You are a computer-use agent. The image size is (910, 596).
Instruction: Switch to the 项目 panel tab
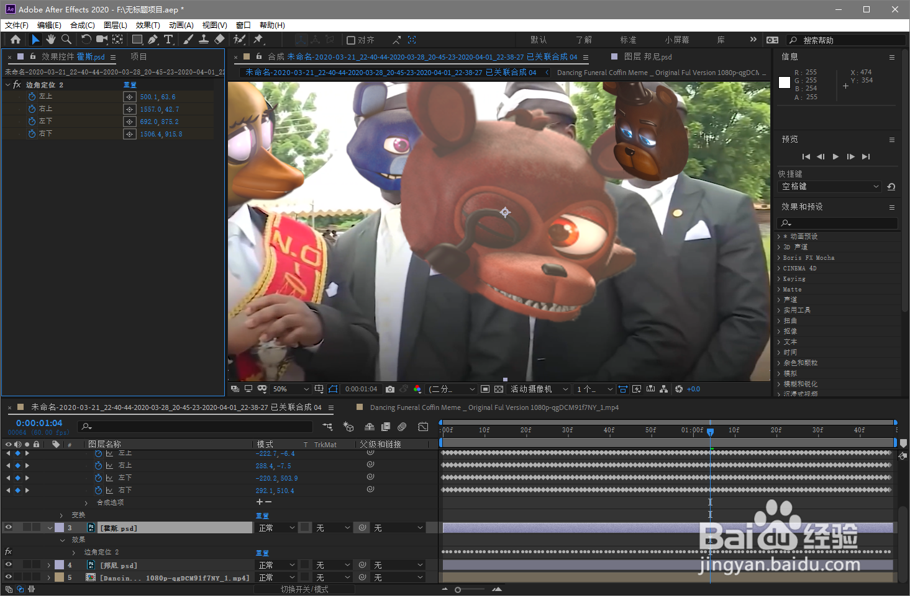pyautogui.click(x=139, y=56)
